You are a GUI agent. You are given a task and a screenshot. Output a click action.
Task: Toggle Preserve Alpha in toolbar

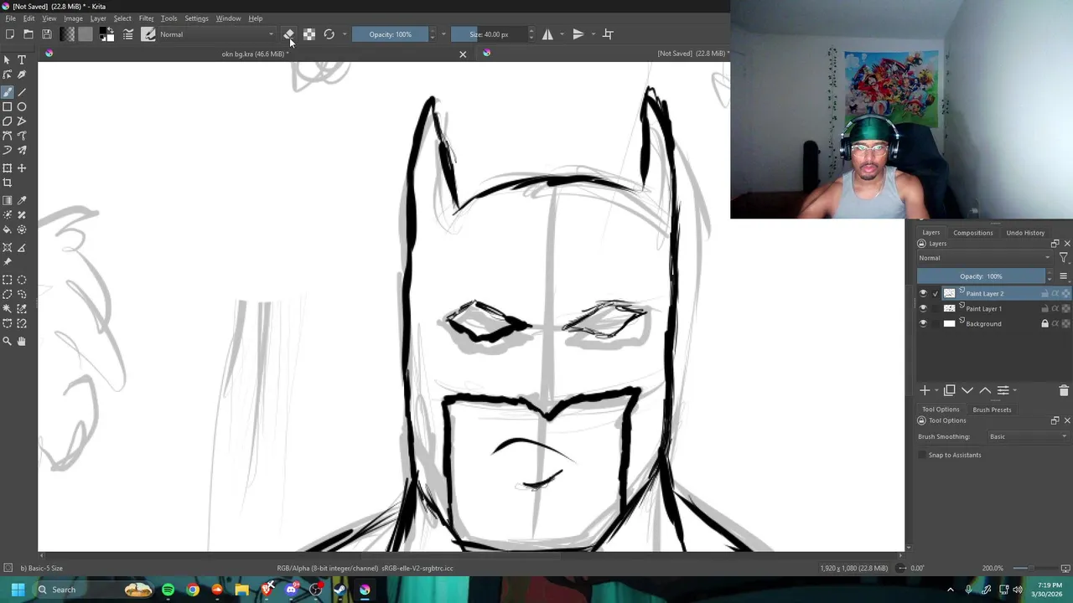309,34
